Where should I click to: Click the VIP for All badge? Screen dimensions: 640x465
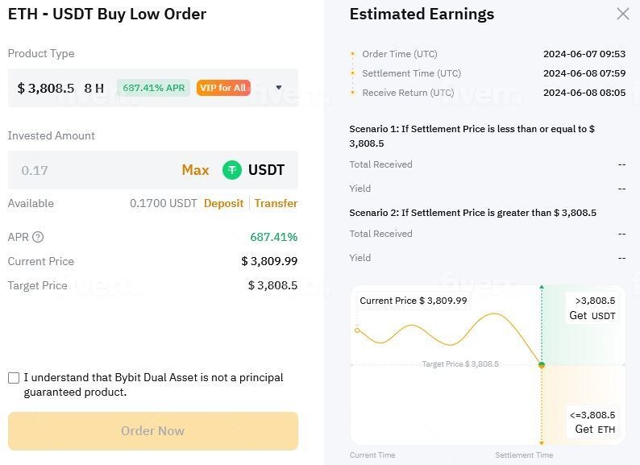click(222, 88)
